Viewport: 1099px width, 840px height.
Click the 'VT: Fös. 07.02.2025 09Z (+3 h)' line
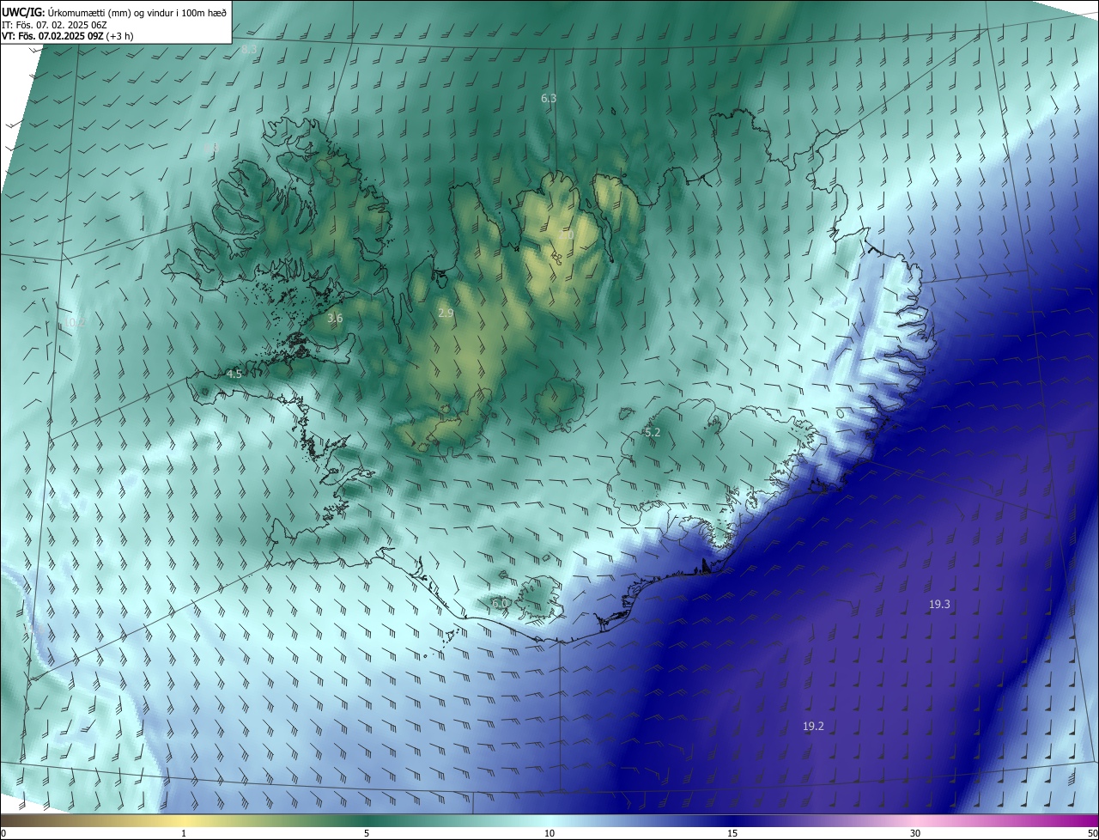pyautogui.click(x=67, y=36)
